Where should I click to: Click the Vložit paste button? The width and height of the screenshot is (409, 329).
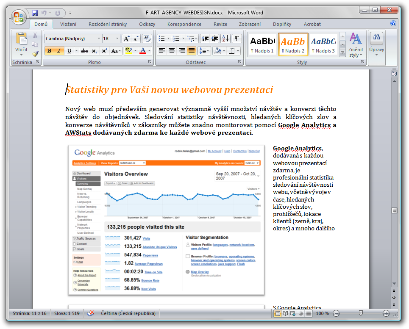tap(21, 44)
